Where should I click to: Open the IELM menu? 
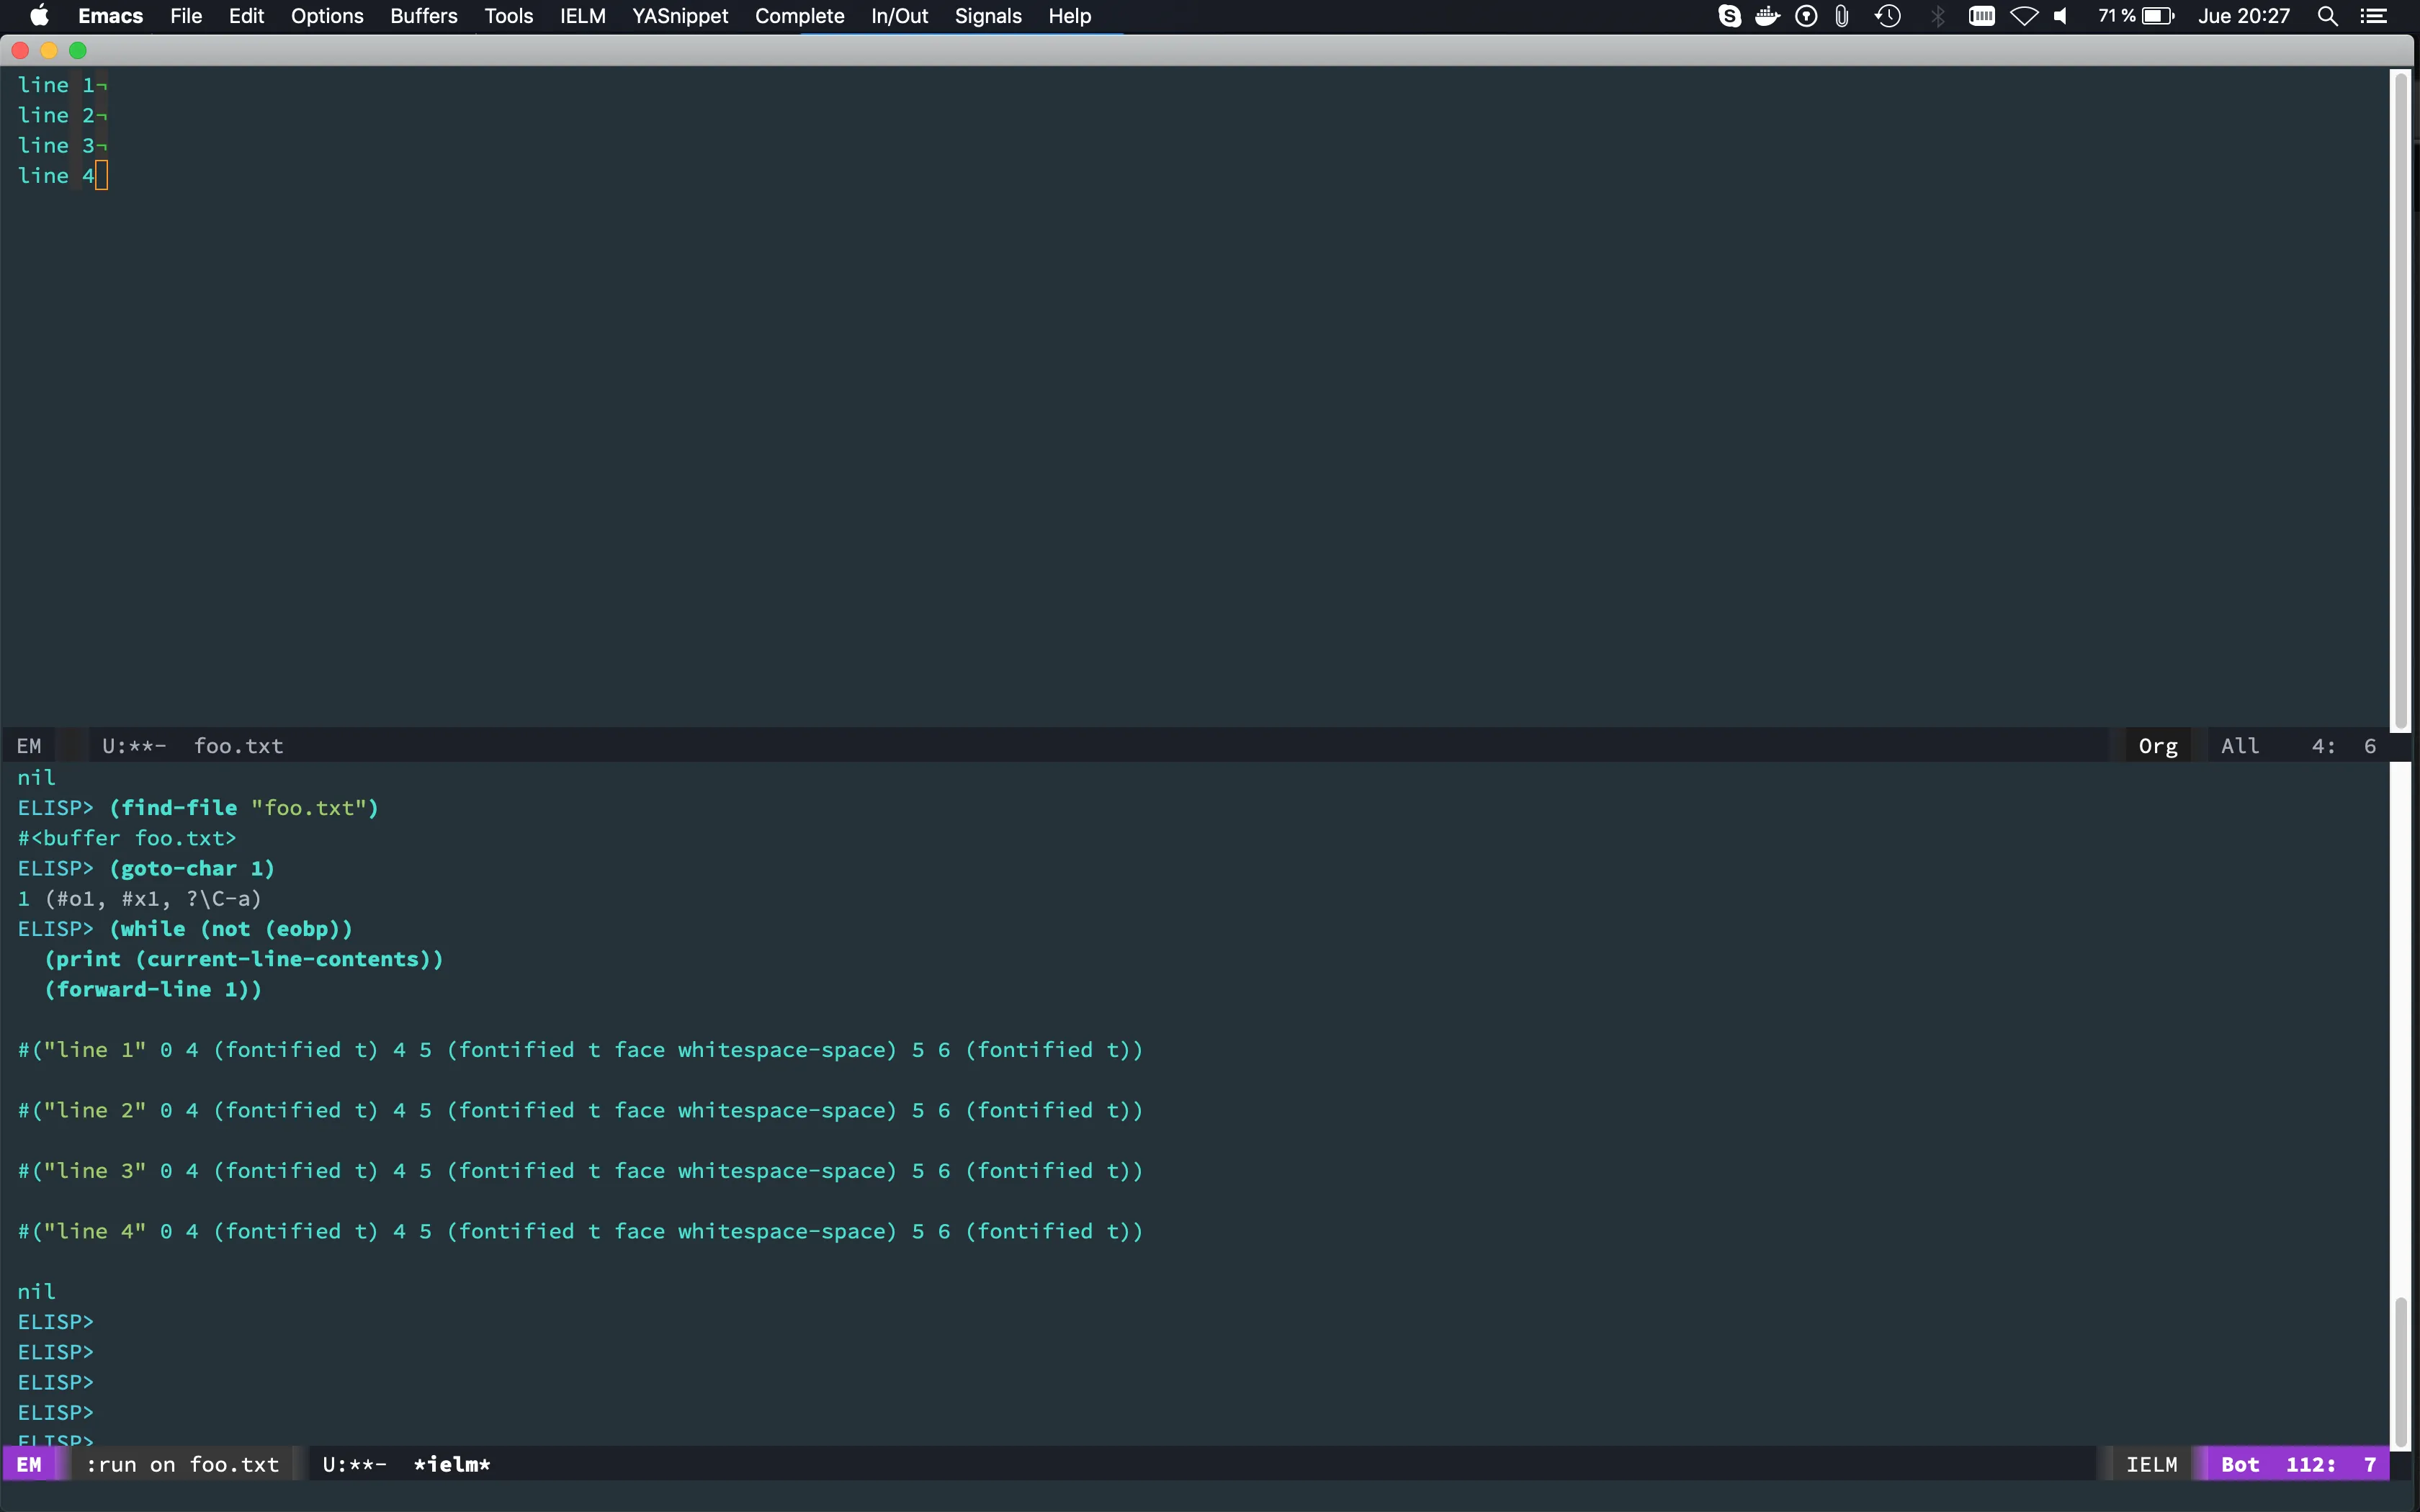582,16
